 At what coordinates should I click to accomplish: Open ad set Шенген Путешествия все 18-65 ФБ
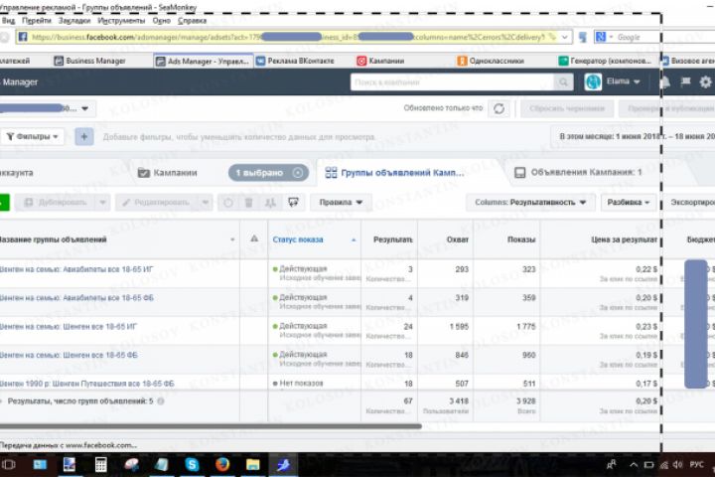point(86,384)
